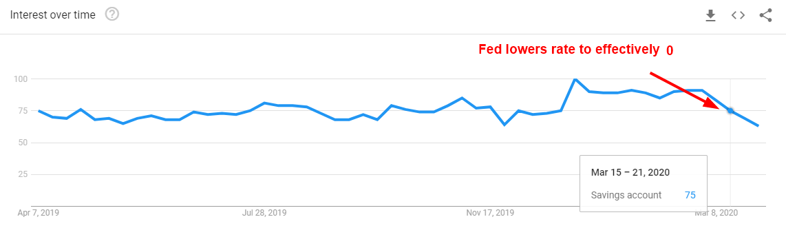Click the share icon

[x=765, y=16]
